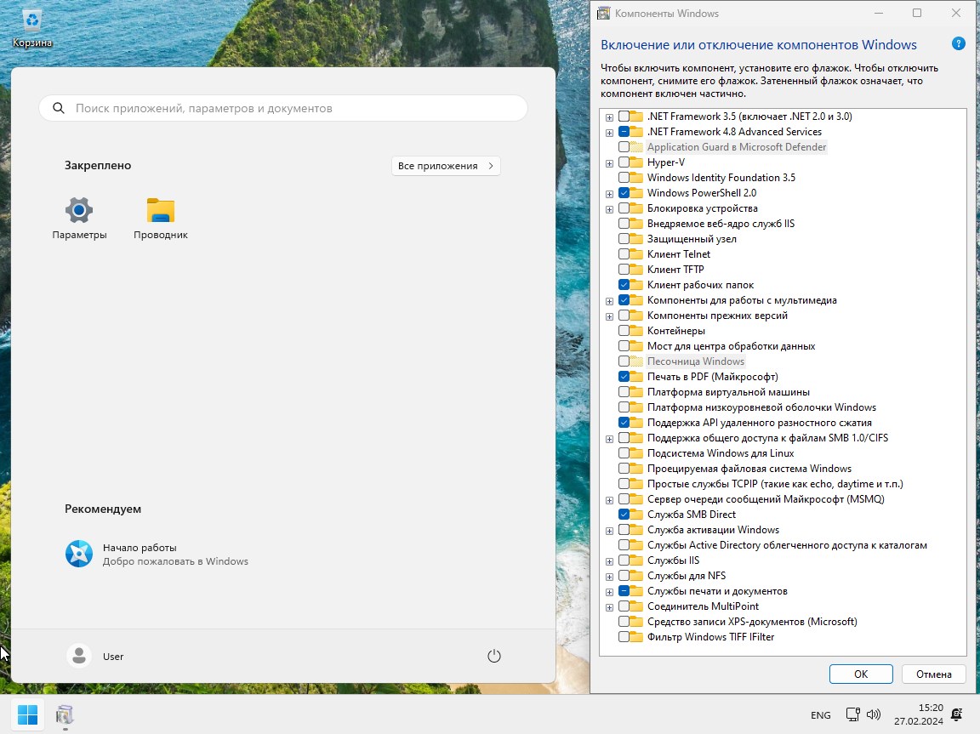Viewport: 980px width, 734px height.
Task: Select Внедряемое веб-ядро служб IIS row
Action: 721,224
